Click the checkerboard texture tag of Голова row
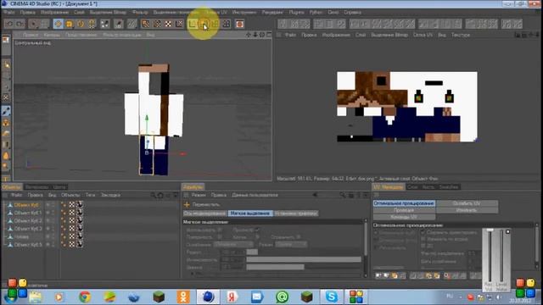 (72, 236)
